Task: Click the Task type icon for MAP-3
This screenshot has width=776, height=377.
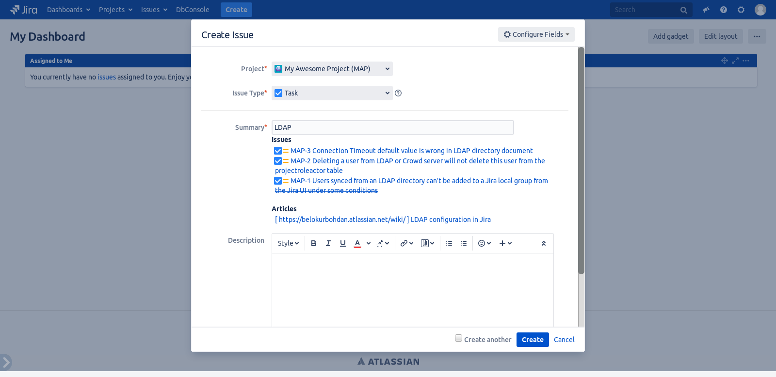Action: click(x=278, y=151)
